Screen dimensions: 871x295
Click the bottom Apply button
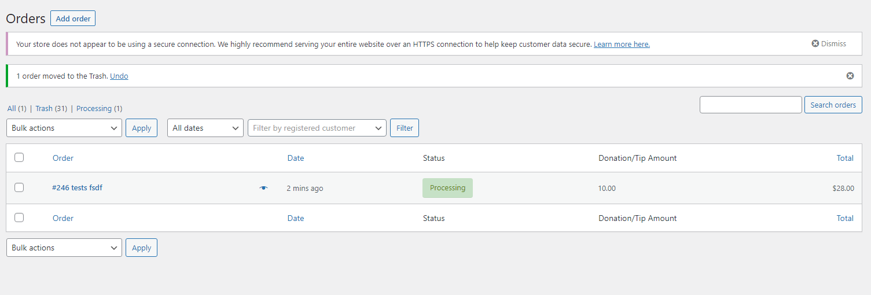(141, 248)
